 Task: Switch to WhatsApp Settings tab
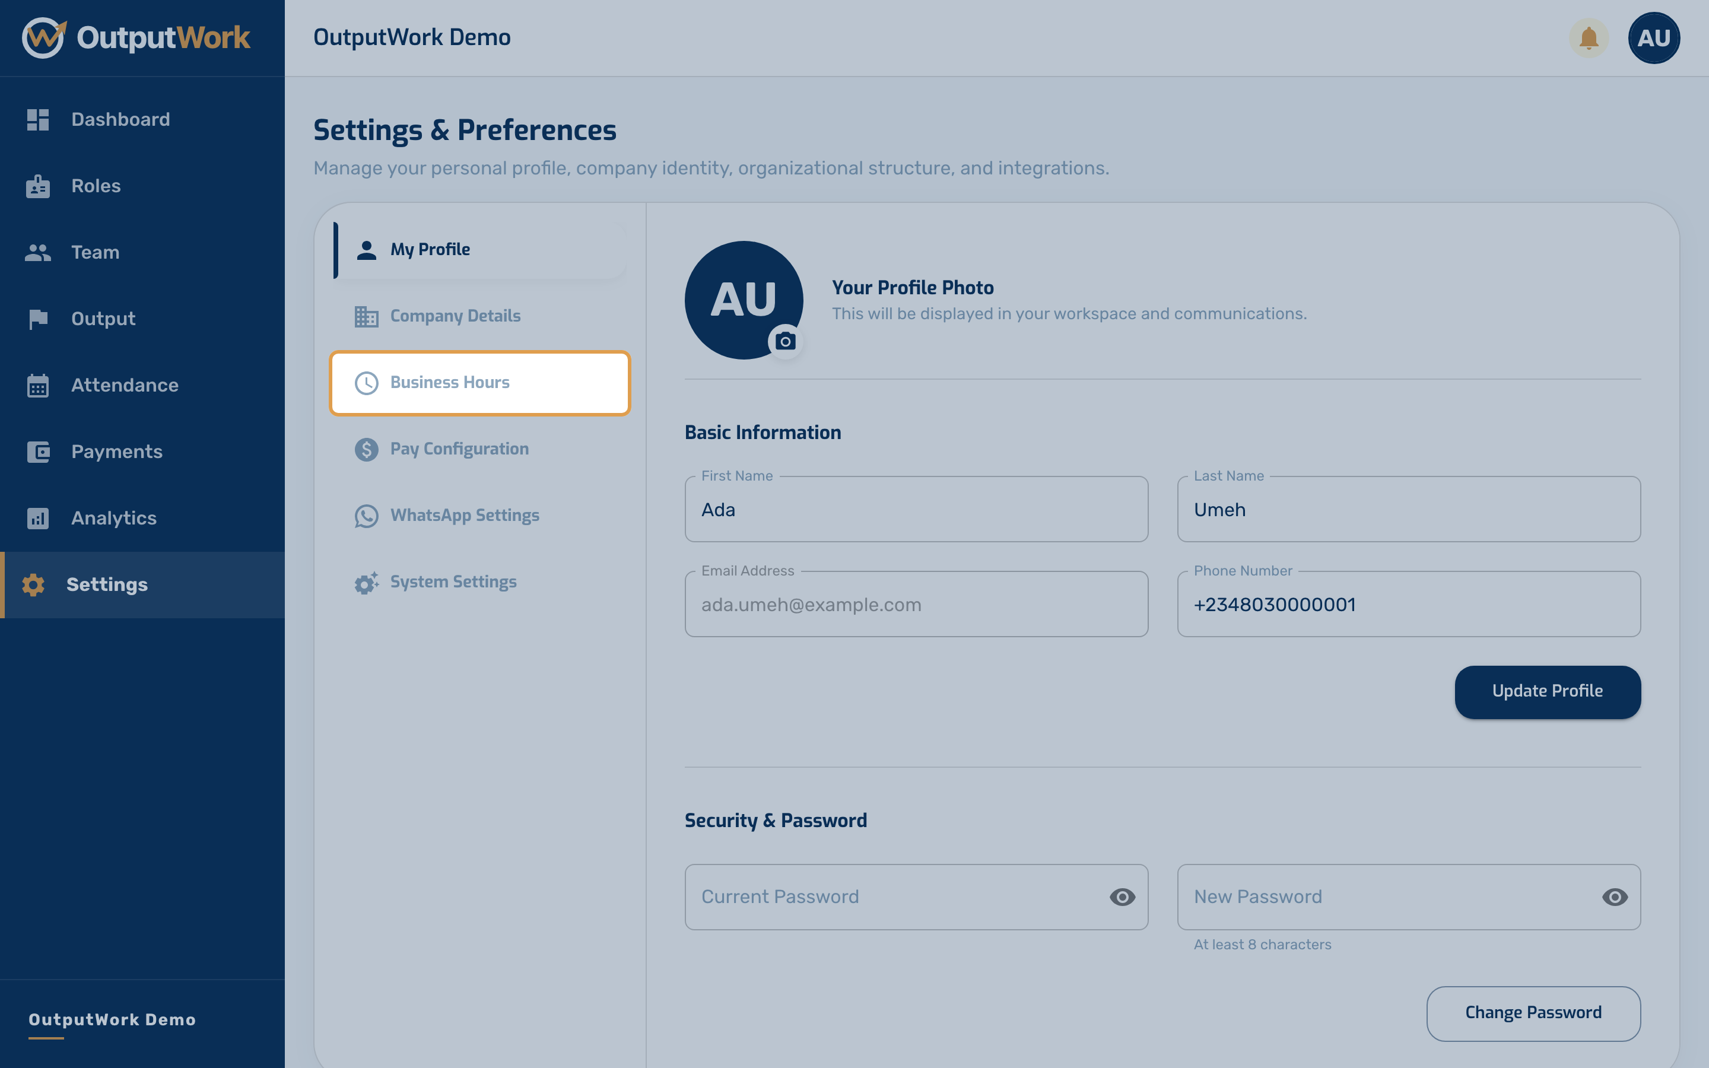point(479,516)
